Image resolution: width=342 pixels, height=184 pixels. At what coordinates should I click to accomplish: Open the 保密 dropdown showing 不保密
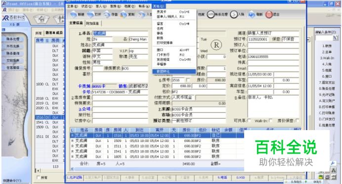click(290, 39)
